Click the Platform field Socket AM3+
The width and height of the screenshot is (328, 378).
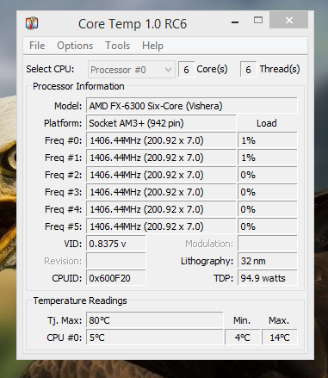click(x=161, y=123)
